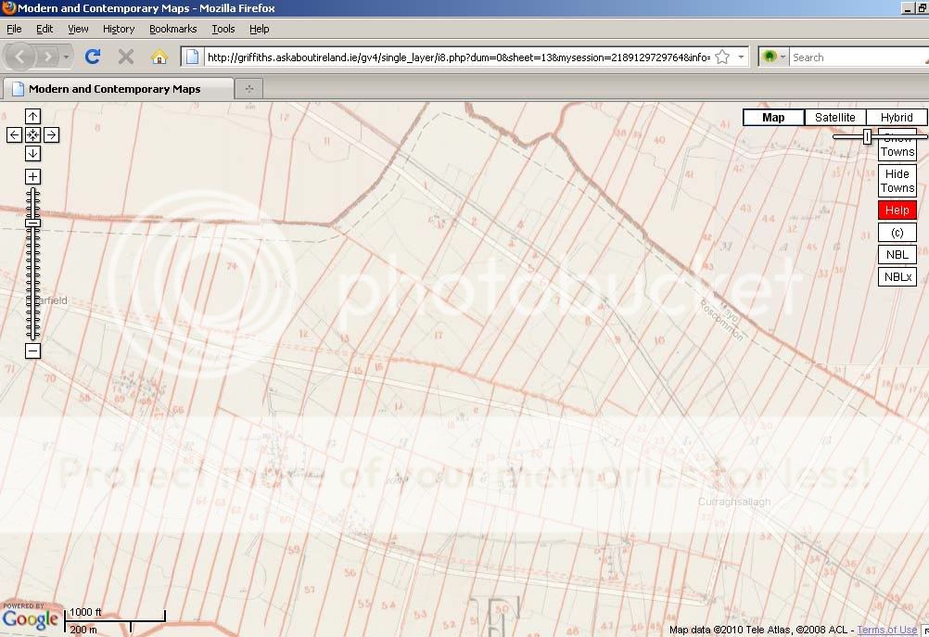This screenshot has height=637, width=929.
Task: Pan the map left with the arrow
Action: [x=15, y=135]
